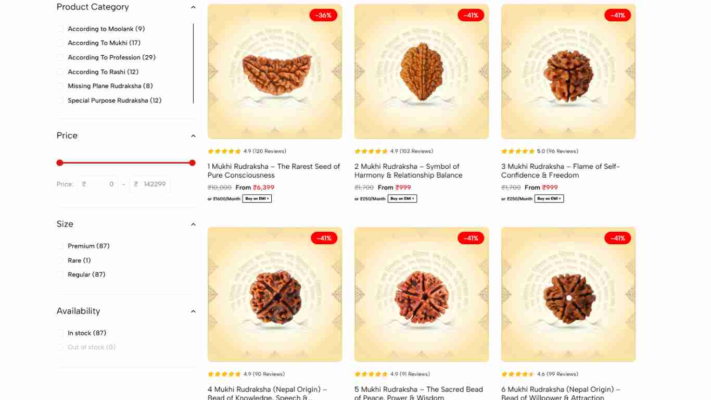Click Buy on EMI for 3 Mukhi Rudraksha
Image resolution: width=711 pixels, height=400 pixels.
(x=549, y=198)
